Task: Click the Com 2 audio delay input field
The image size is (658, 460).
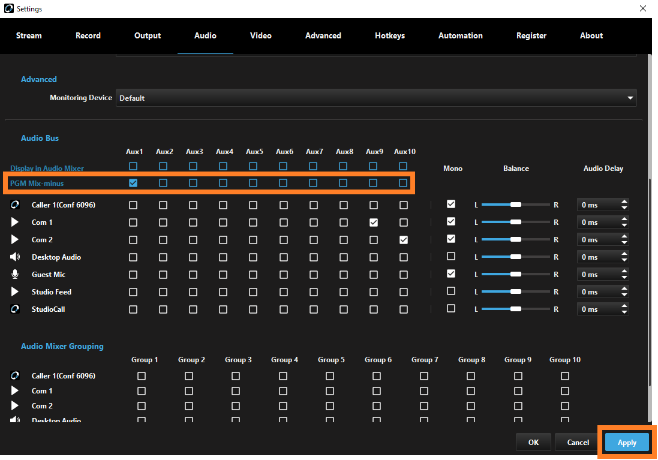Action: tap(597, 240)
